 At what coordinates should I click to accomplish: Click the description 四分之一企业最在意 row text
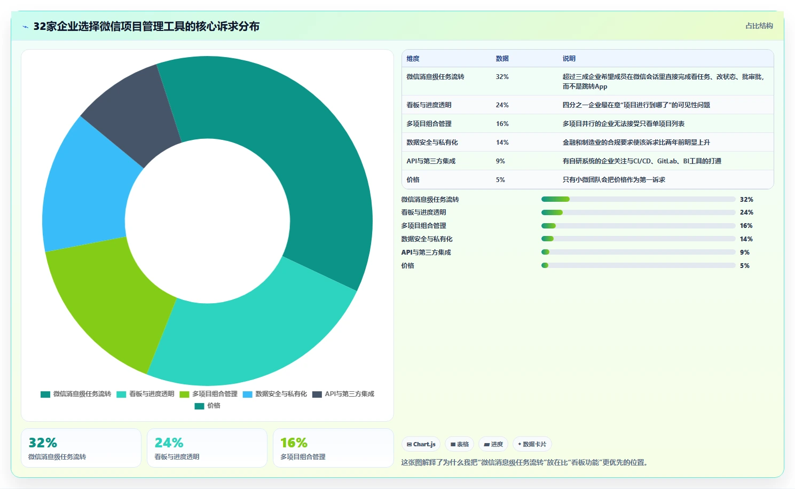point(636,105)
